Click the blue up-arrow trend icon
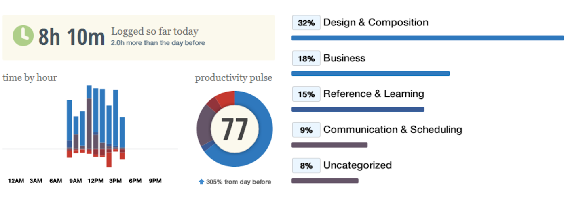This screenshot has height=203, width=566. [201, 182]
